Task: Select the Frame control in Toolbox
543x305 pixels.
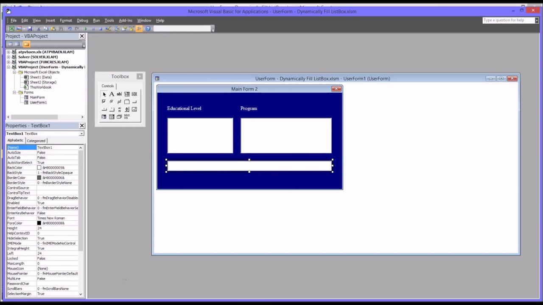Action: coord(127,102)
